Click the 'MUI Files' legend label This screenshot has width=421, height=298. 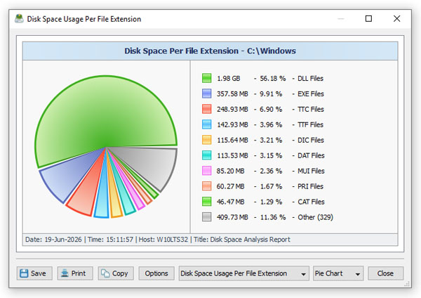tap(311, 171)
